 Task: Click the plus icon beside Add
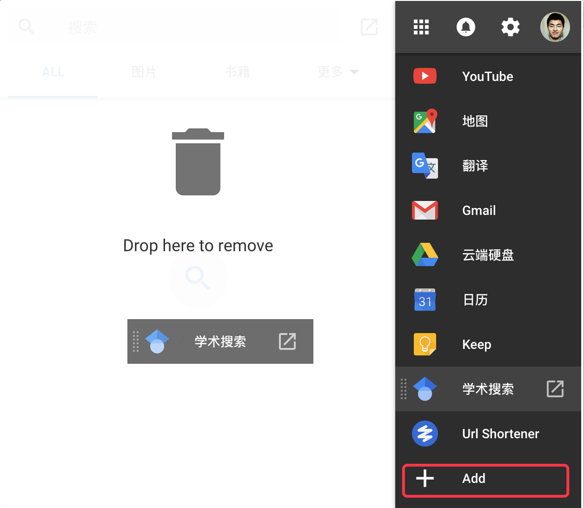(425, 478)
